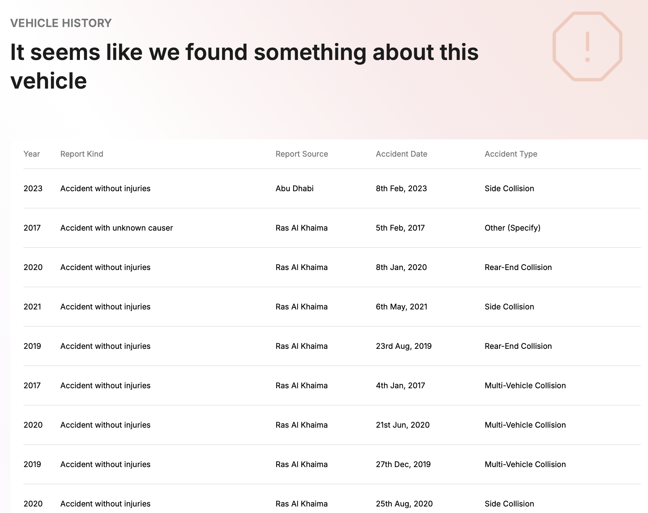Click the VEHICLE HISTORY section label

coord(61,23)
